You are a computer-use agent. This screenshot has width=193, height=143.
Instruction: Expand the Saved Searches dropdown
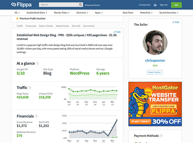click(x=169, y=13)
